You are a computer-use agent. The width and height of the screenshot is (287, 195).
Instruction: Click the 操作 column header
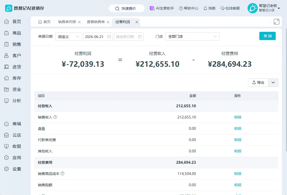point(238,96)
